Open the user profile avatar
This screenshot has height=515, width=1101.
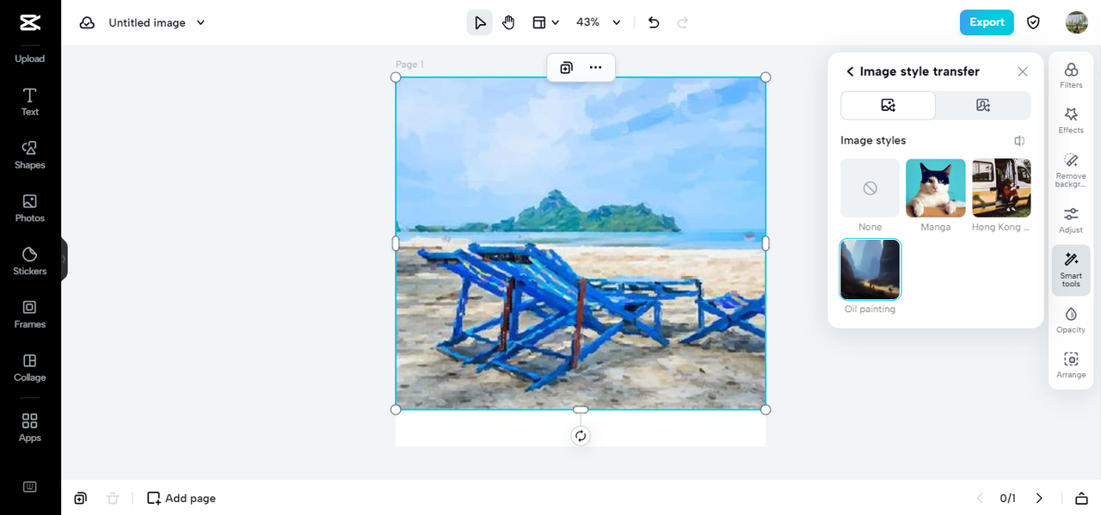(1076, 22)
